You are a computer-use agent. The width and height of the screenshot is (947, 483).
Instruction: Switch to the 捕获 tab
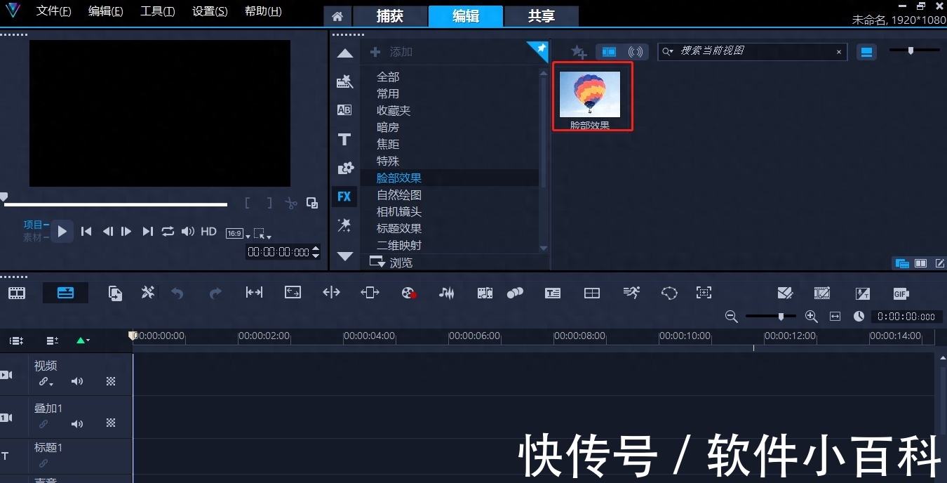pyautogui.click(x=390, y=15)
